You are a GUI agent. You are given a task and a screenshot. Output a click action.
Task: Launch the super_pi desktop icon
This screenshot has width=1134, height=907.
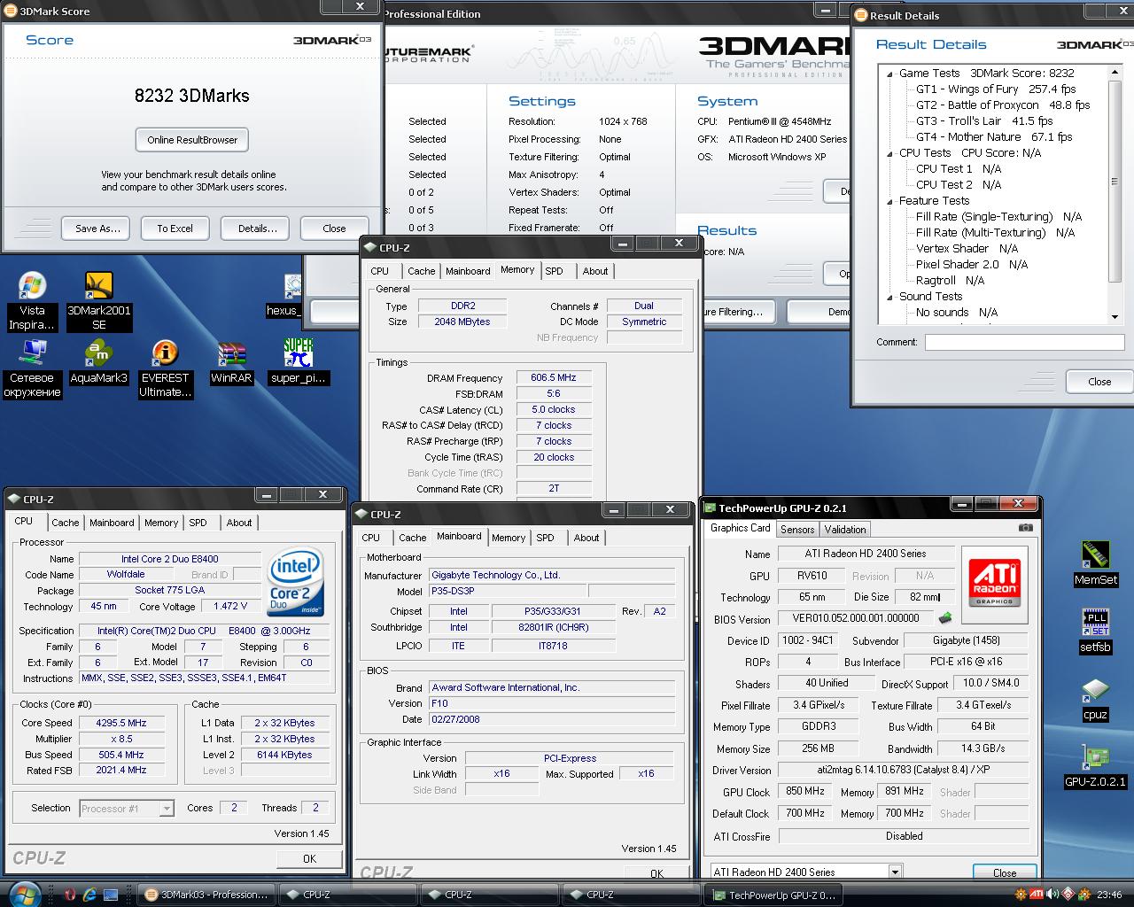click(x=298, y=361)
